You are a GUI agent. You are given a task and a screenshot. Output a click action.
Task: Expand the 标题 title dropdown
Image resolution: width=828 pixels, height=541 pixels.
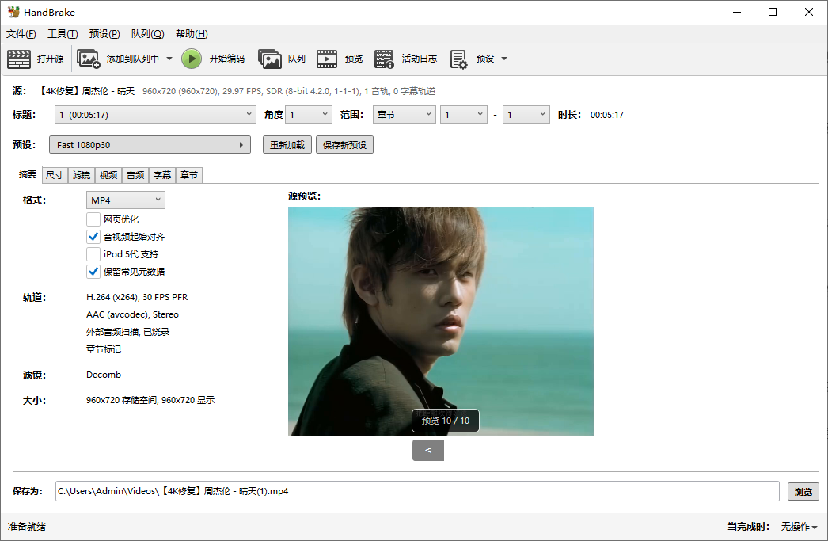(x=155, y=115)
